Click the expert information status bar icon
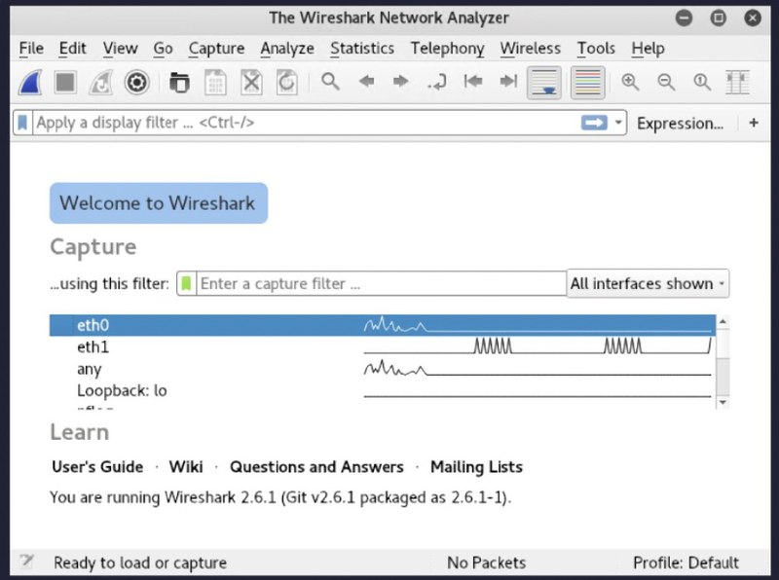This screenshot has height=580, width=779. (x=27, y=562)
